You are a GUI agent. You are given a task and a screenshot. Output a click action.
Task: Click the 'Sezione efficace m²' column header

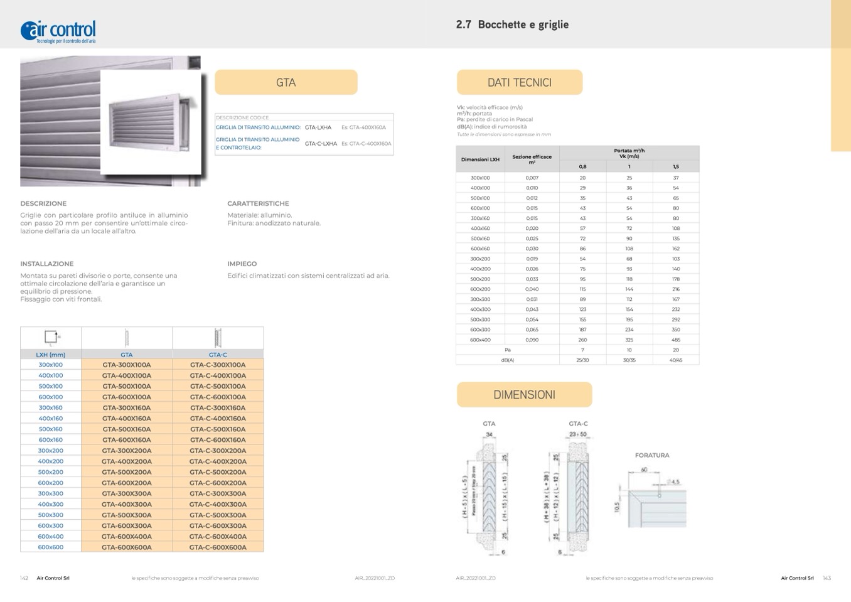tap(532, 159)
